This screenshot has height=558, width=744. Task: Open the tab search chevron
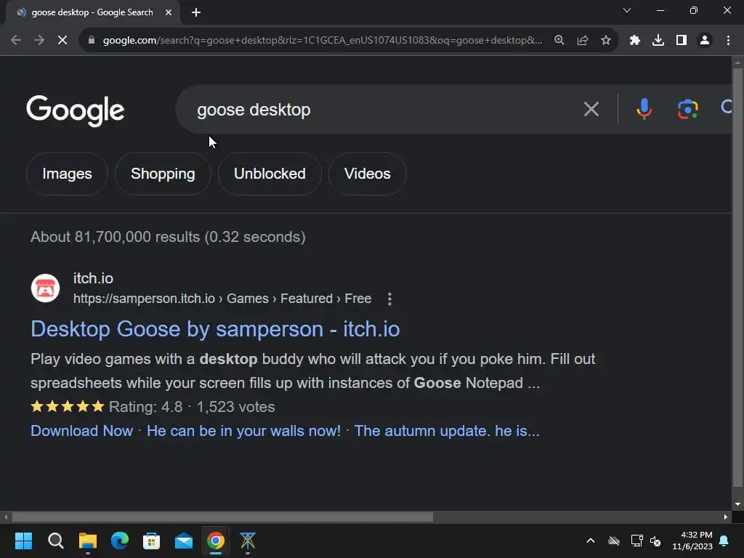627,10
